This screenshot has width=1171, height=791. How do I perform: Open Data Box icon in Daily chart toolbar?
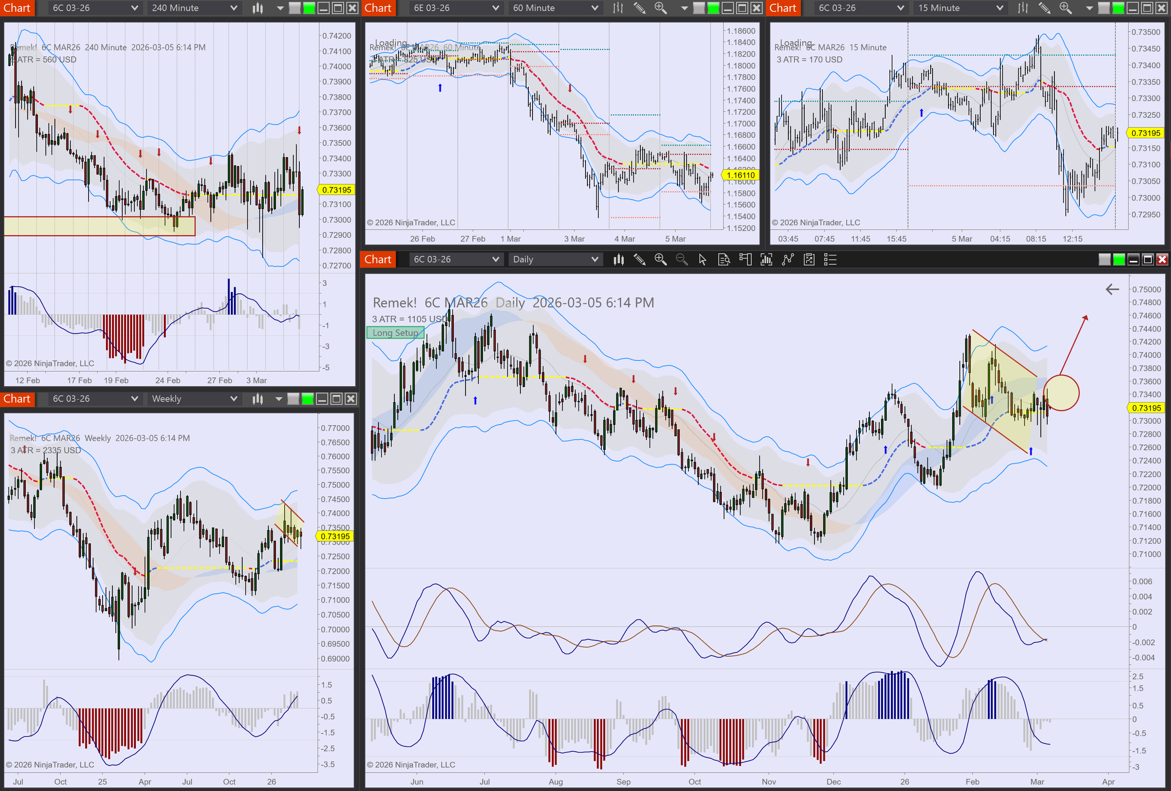(724, 260)
